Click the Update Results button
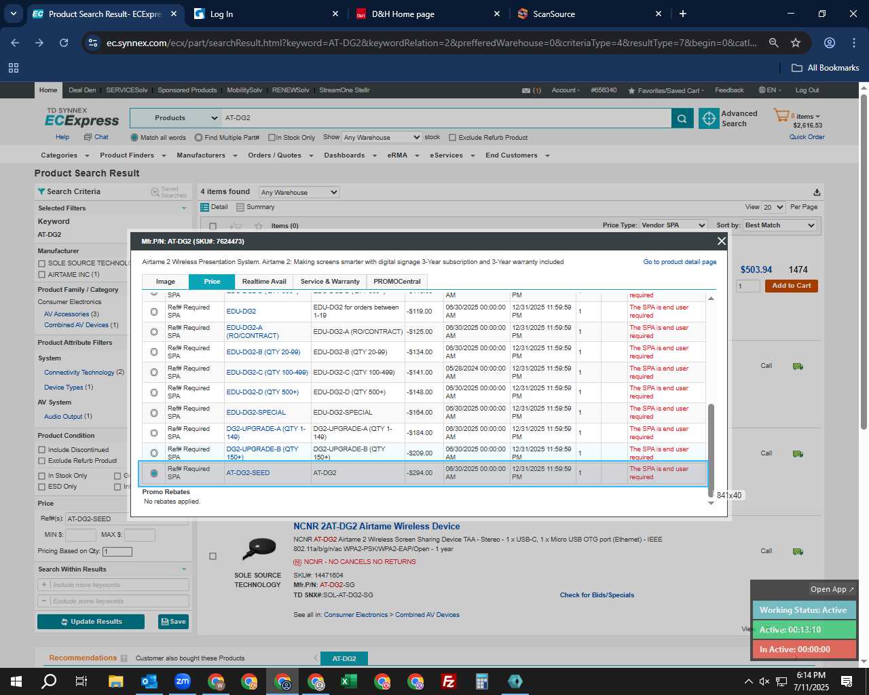The height and width of the screenshot is (695, 869). tap(91, 622)
